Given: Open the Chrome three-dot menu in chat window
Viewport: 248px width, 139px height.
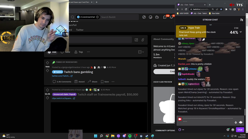Looking at the screenshot, I should pyautogui.click(x=243, y=9).
